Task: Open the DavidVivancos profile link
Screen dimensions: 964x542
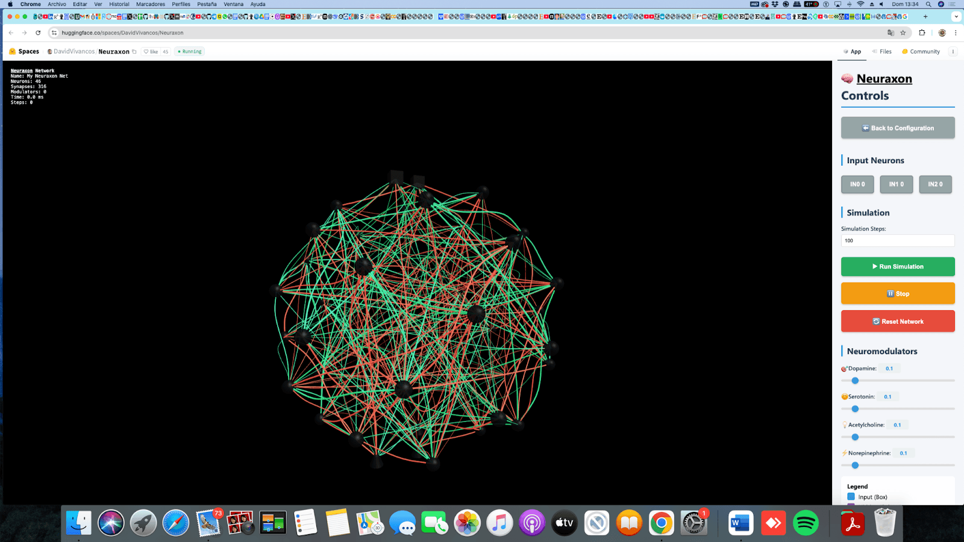Action: 74,52
